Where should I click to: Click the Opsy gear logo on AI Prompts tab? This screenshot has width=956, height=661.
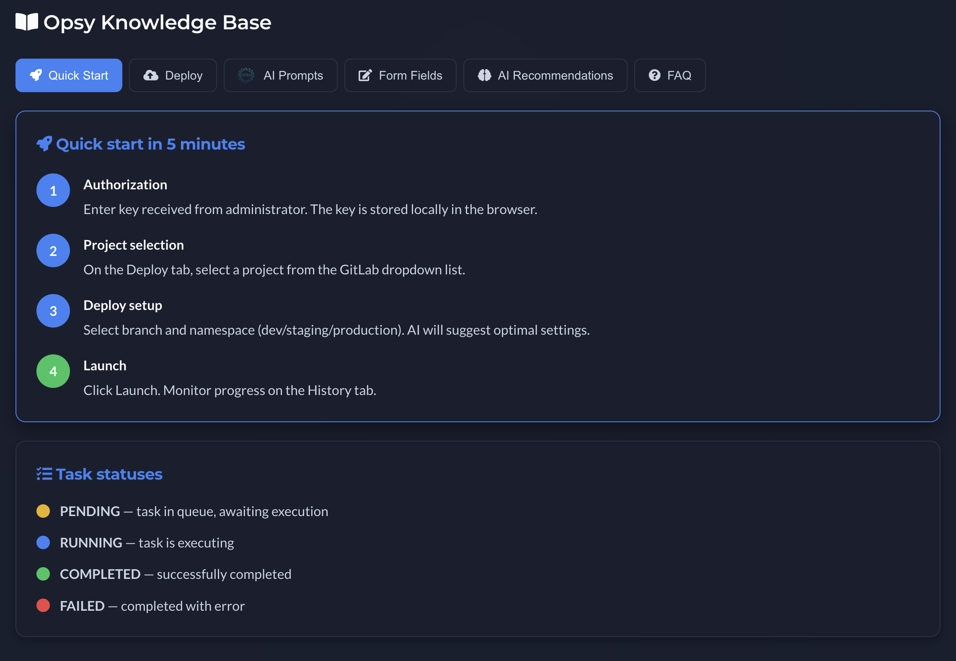pyautogui.click(x=246, y=75)
